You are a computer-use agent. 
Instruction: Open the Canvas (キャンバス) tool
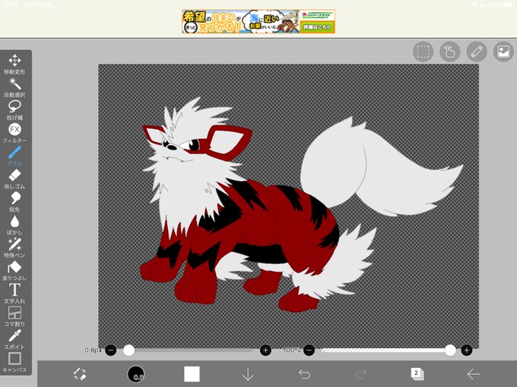click(15, 362)
